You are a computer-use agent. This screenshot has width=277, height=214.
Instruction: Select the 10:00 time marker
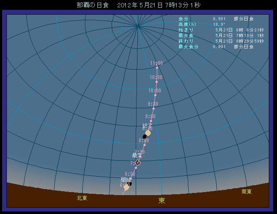pos(155,95)
